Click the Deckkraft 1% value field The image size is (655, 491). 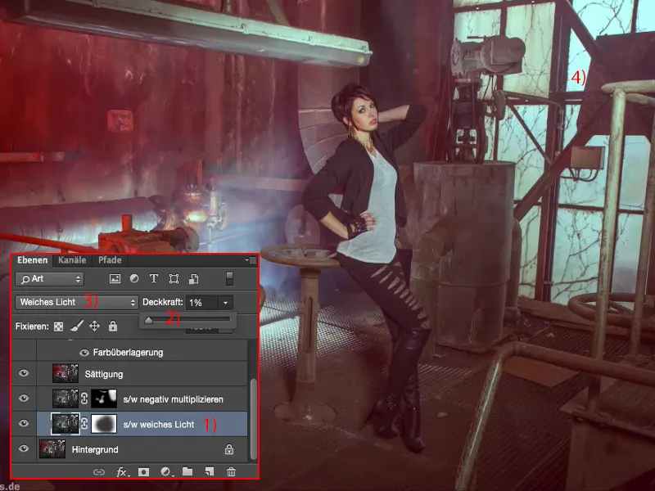[x=201, y=303]
